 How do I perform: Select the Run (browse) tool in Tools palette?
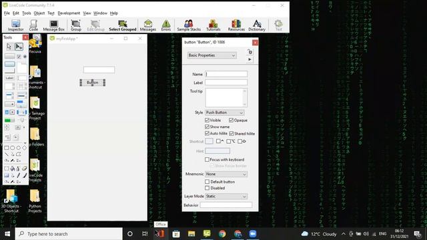[x=9, y=47]
